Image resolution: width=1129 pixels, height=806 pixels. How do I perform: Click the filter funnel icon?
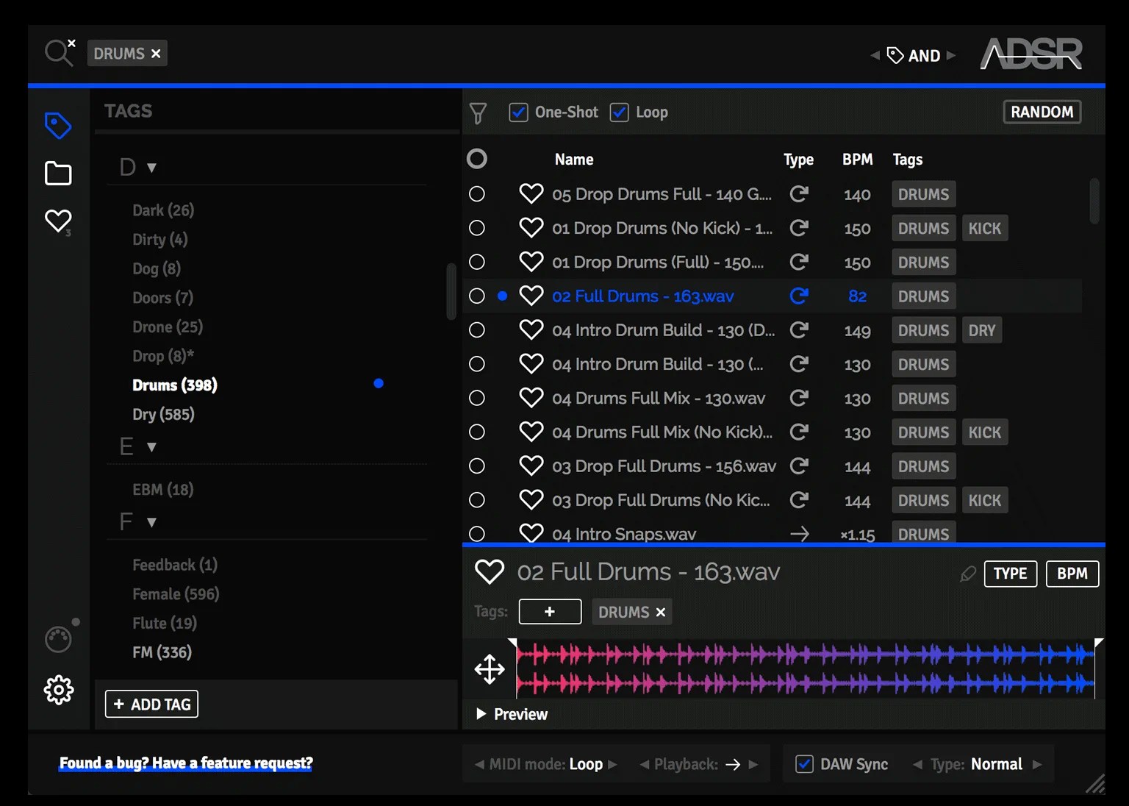(479, 113)
